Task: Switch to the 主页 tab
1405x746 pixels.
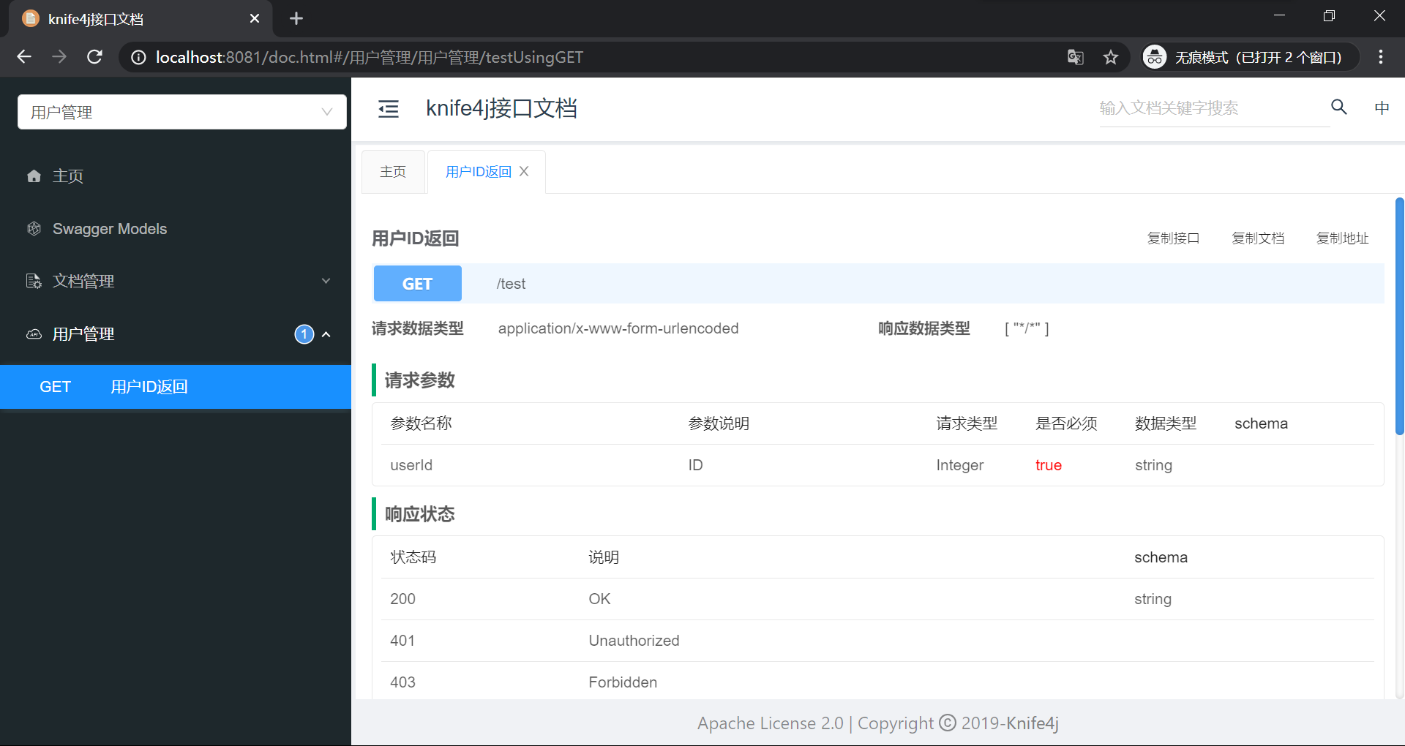Action: [393, 171]
